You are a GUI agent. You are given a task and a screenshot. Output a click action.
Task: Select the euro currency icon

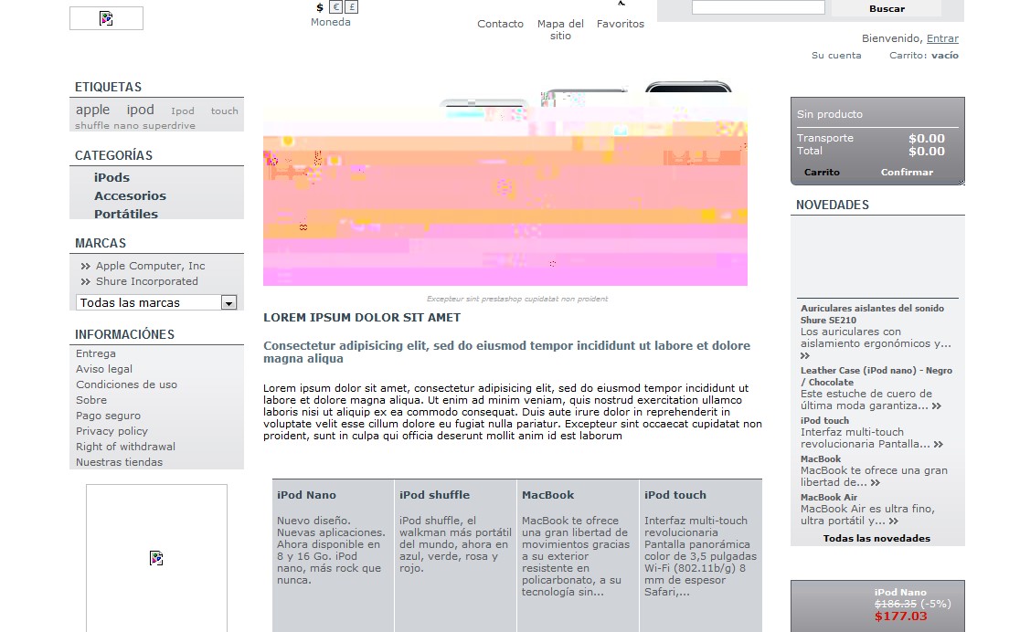pyautogui.click(x=336, y=7)
